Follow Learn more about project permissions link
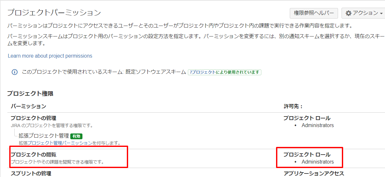Viewport: 385px width, 177px height. pyautogui.click(x=50, y=56)
